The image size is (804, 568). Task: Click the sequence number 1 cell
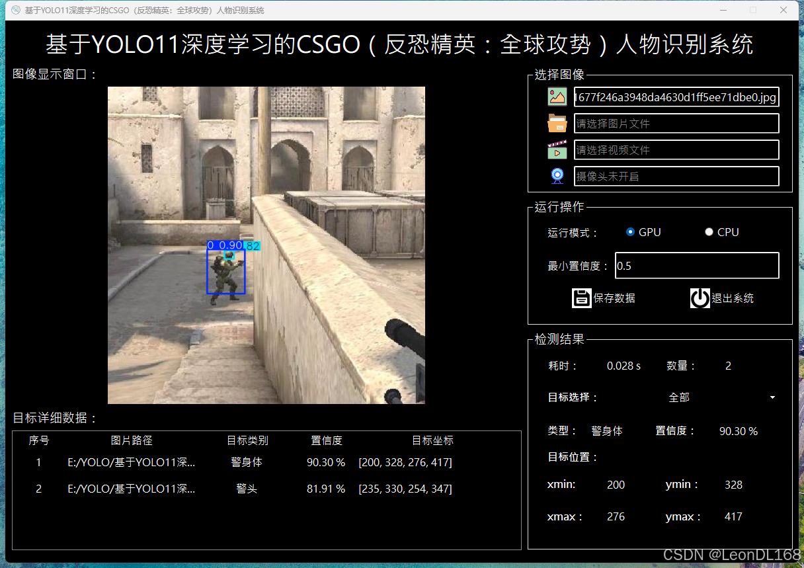(38, 462)
